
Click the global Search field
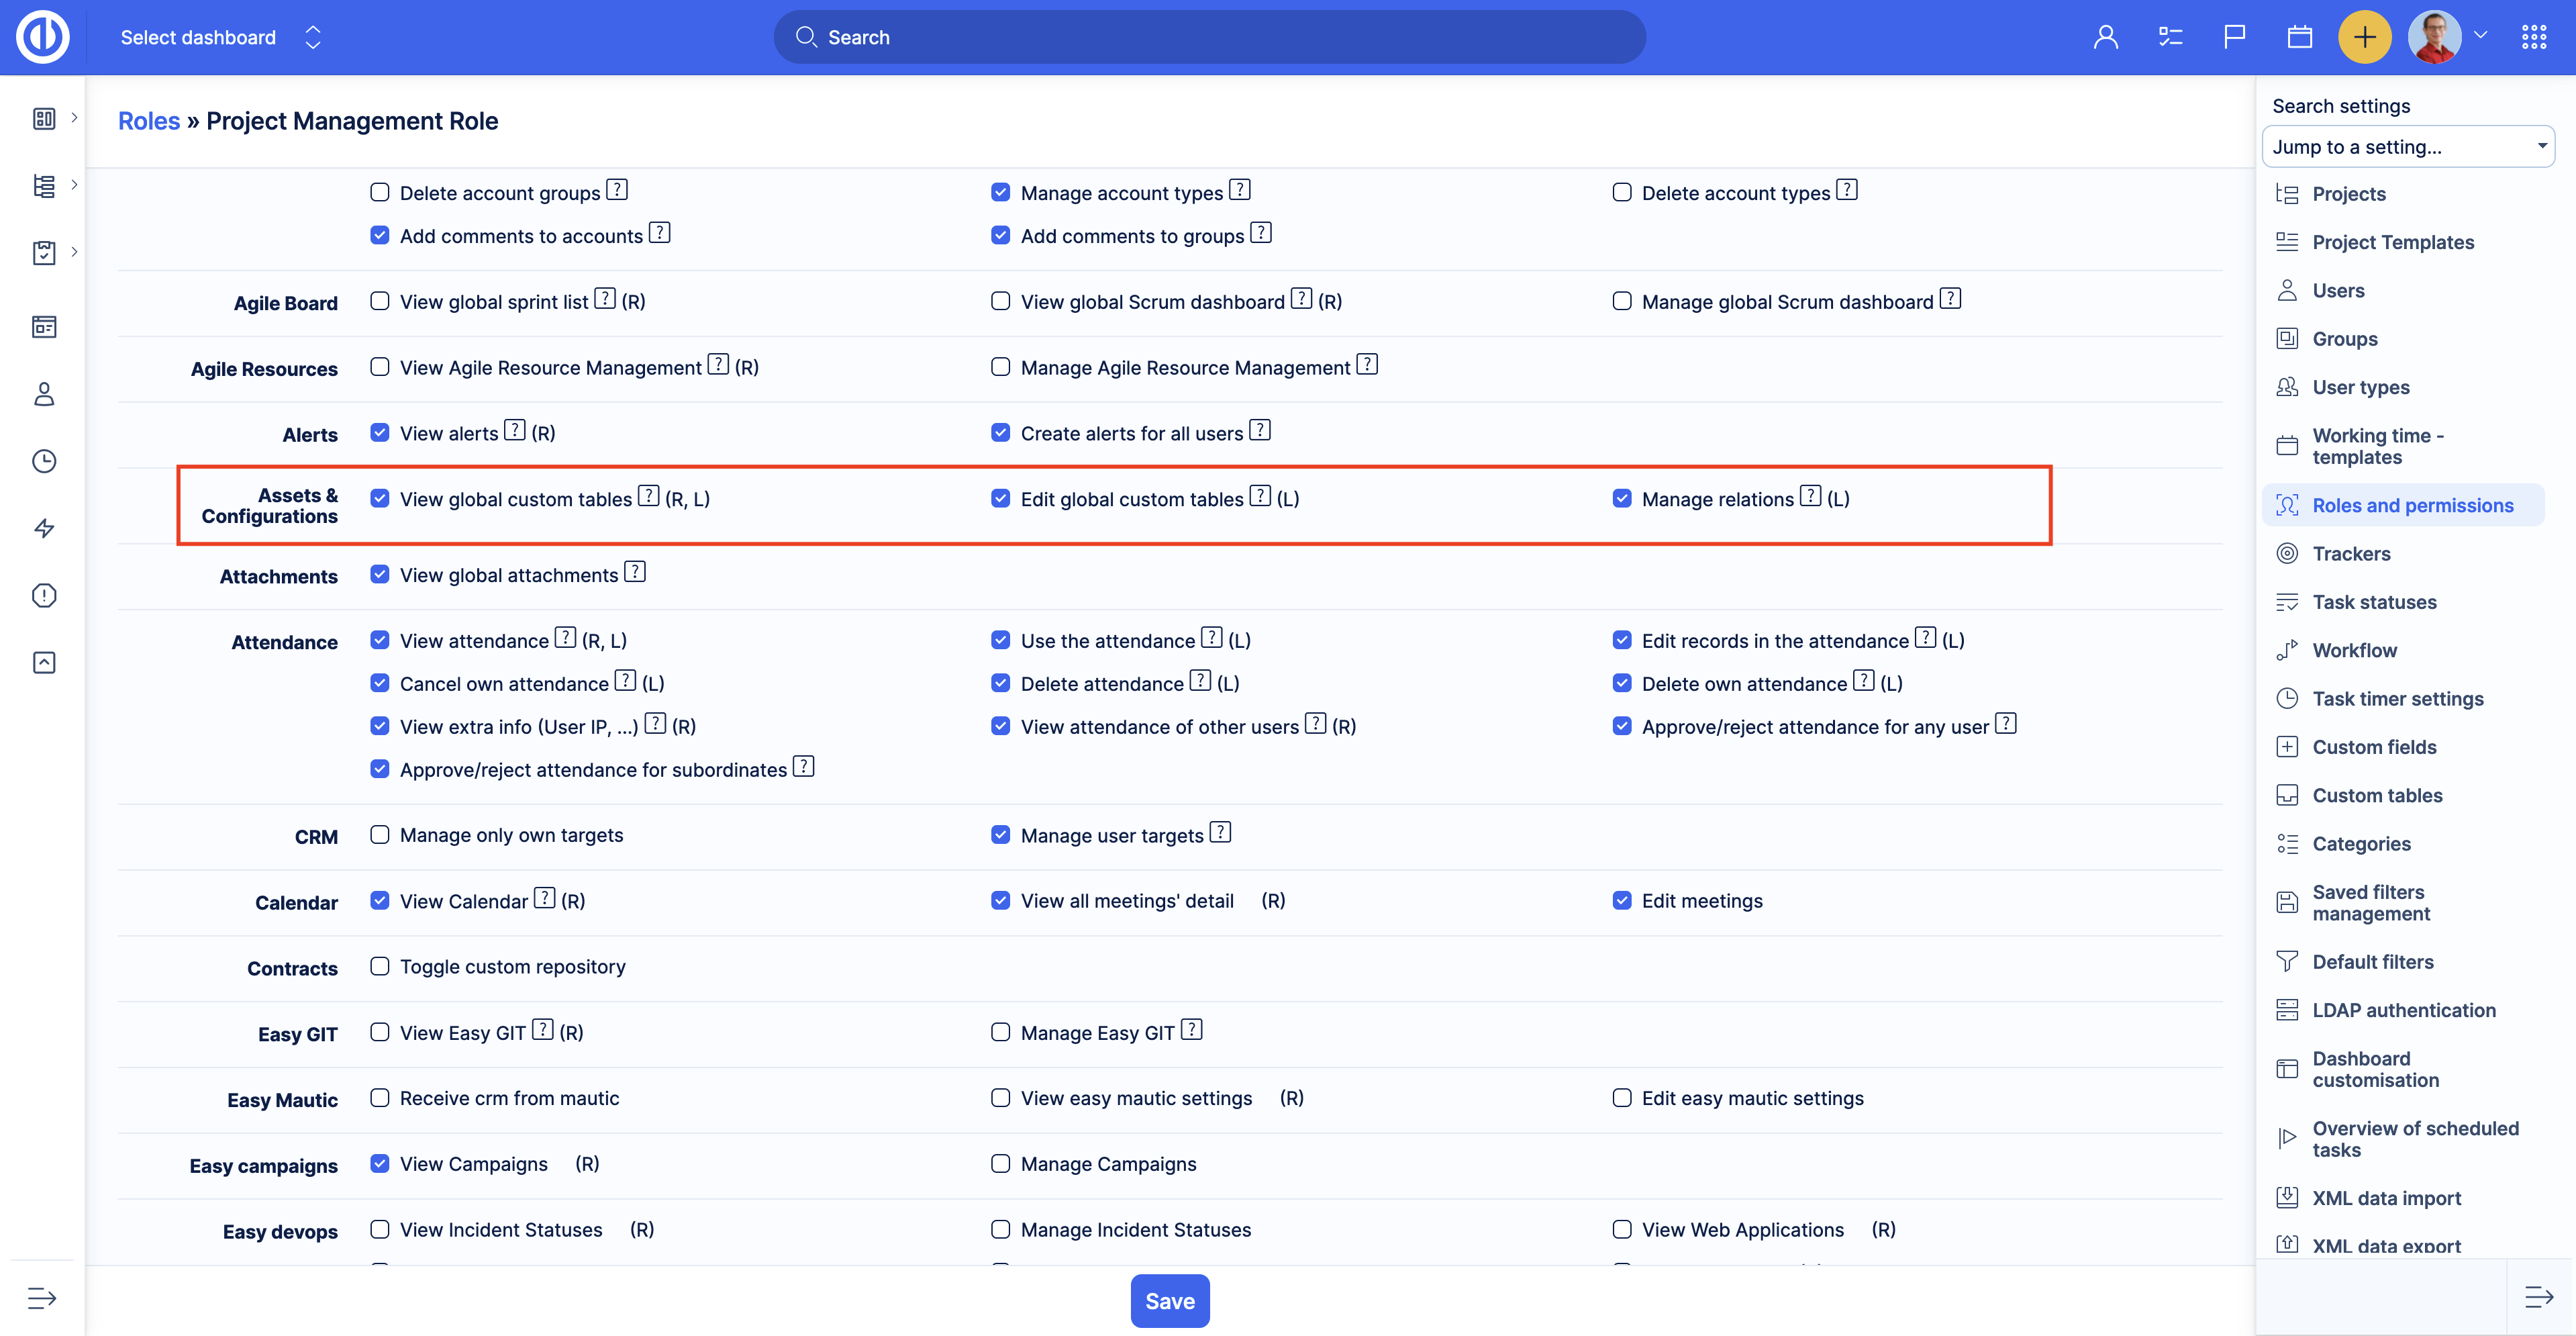pyautogui.click(x=1209, y=38)
